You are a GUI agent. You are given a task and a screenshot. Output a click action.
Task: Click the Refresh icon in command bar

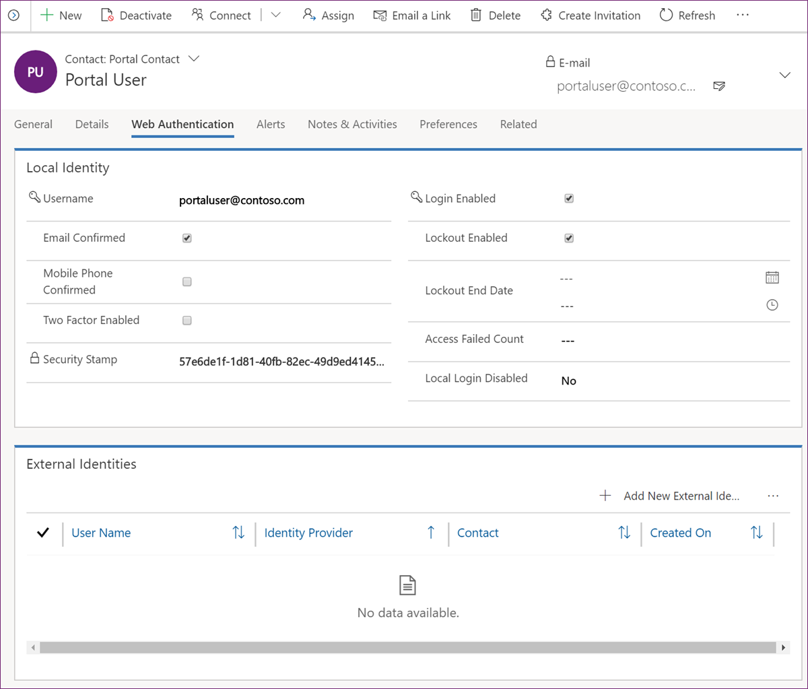coord(666,15)
